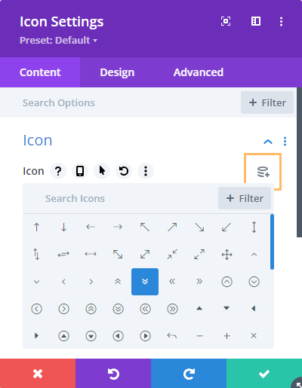Switch to the Advanced tab
This screenshot has height=388, width=302.
tap(199, 72)
